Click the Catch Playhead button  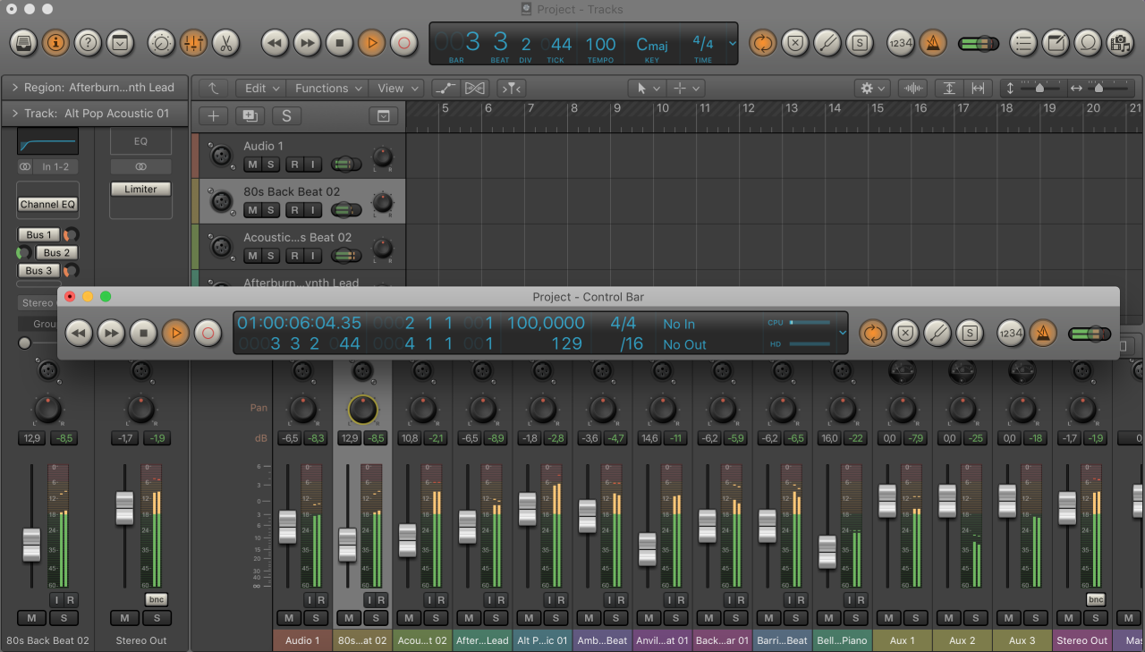coord(511,88)
